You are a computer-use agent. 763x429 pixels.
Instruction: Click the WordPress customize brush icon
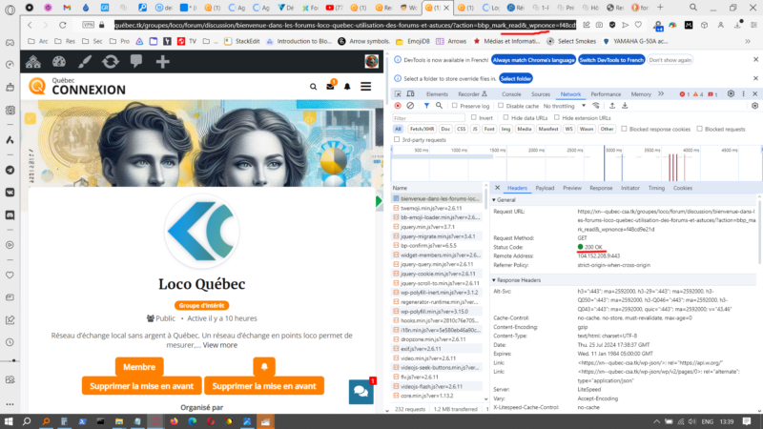tap(84, 61)
